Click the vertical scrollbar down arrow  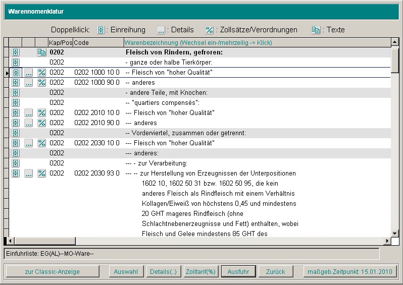[x=395, y=233]
